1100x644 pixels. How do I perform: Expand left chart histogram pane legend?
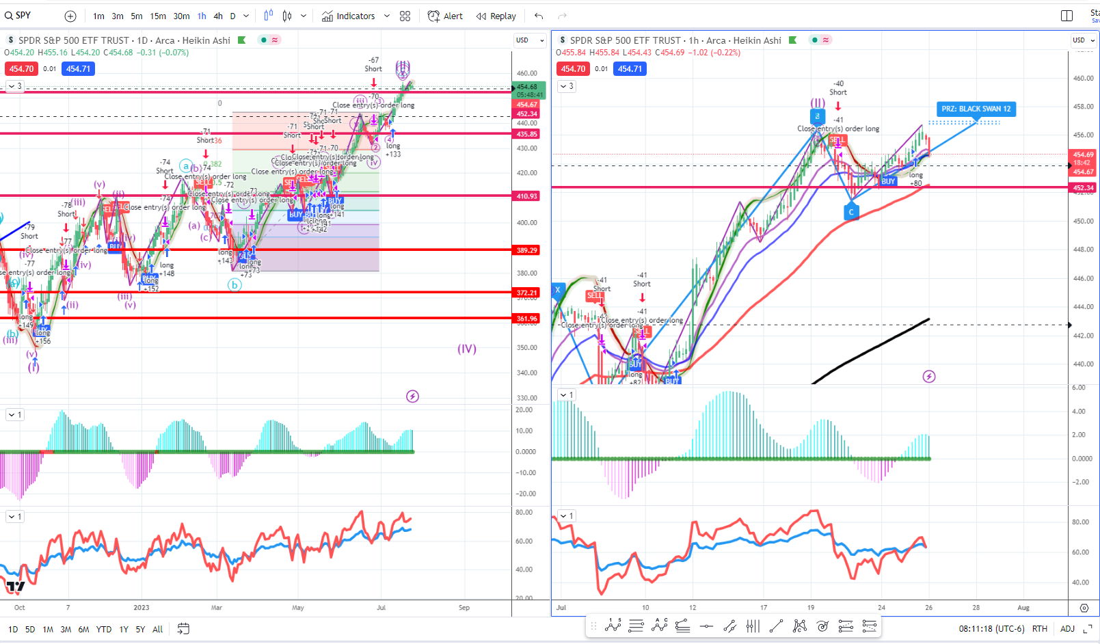14,415
